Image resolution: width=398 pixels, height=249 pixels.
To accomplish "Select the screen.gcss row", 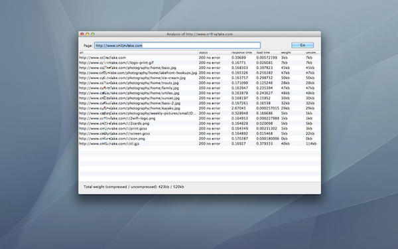I will pos(199,133).
